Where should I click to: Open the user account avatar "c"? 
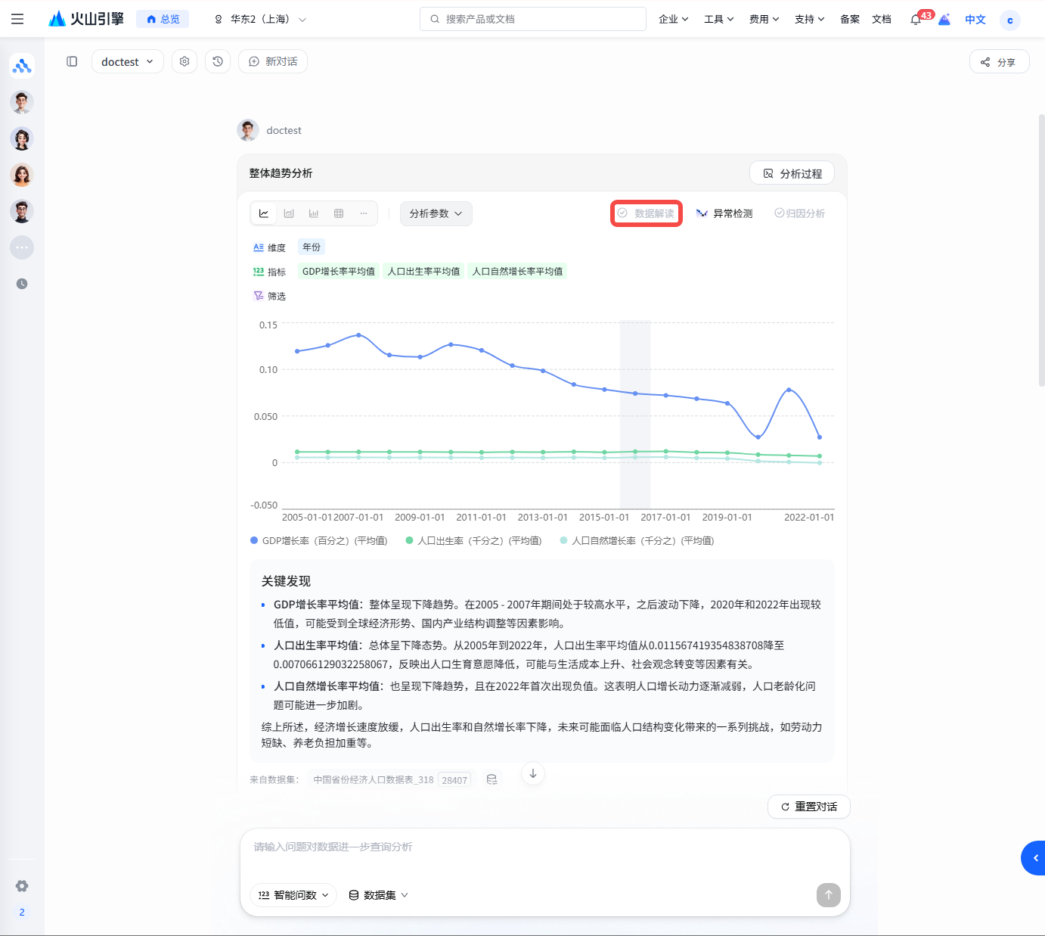coord(1010,20)
